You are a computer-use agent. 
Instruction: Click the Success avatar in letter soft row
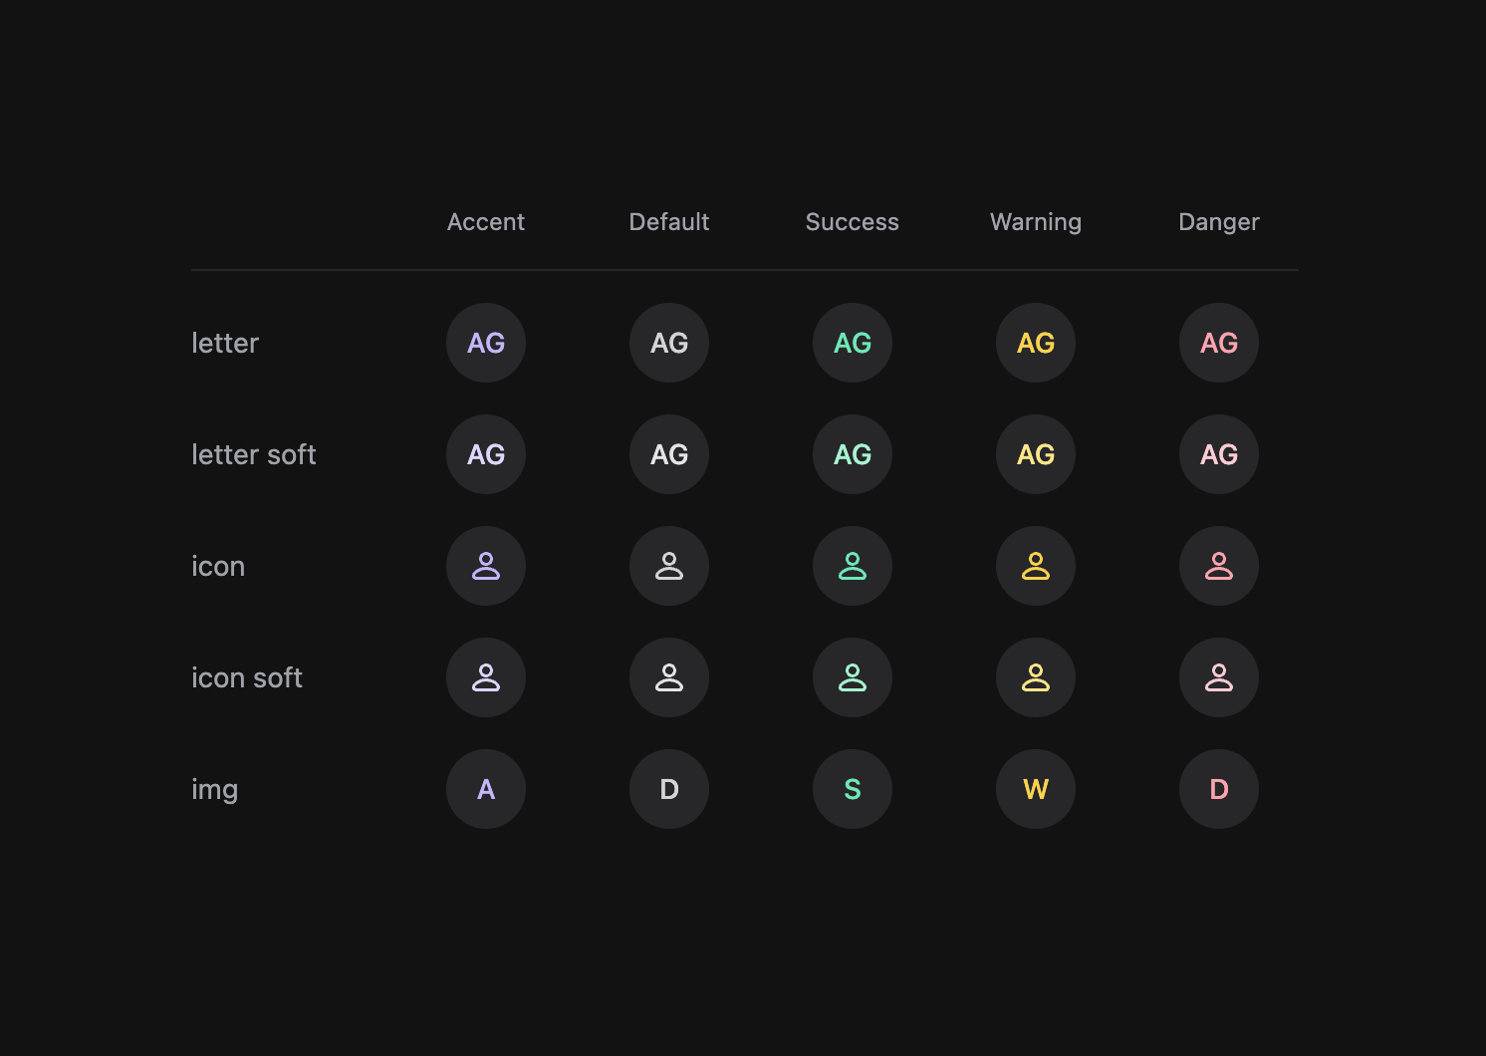coord(853,454)
